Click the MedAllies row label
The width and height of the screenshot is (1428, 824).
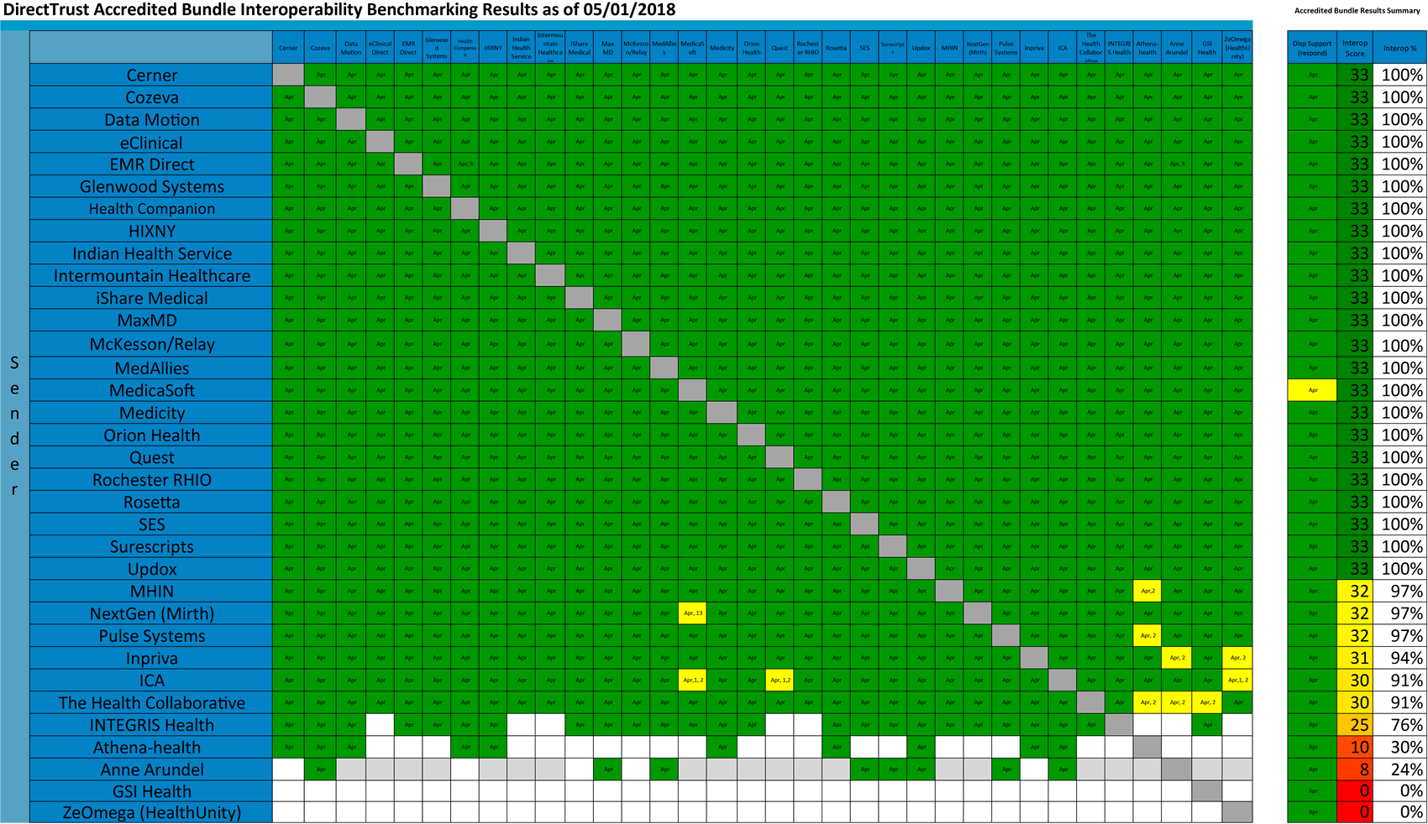click(151, 368)
